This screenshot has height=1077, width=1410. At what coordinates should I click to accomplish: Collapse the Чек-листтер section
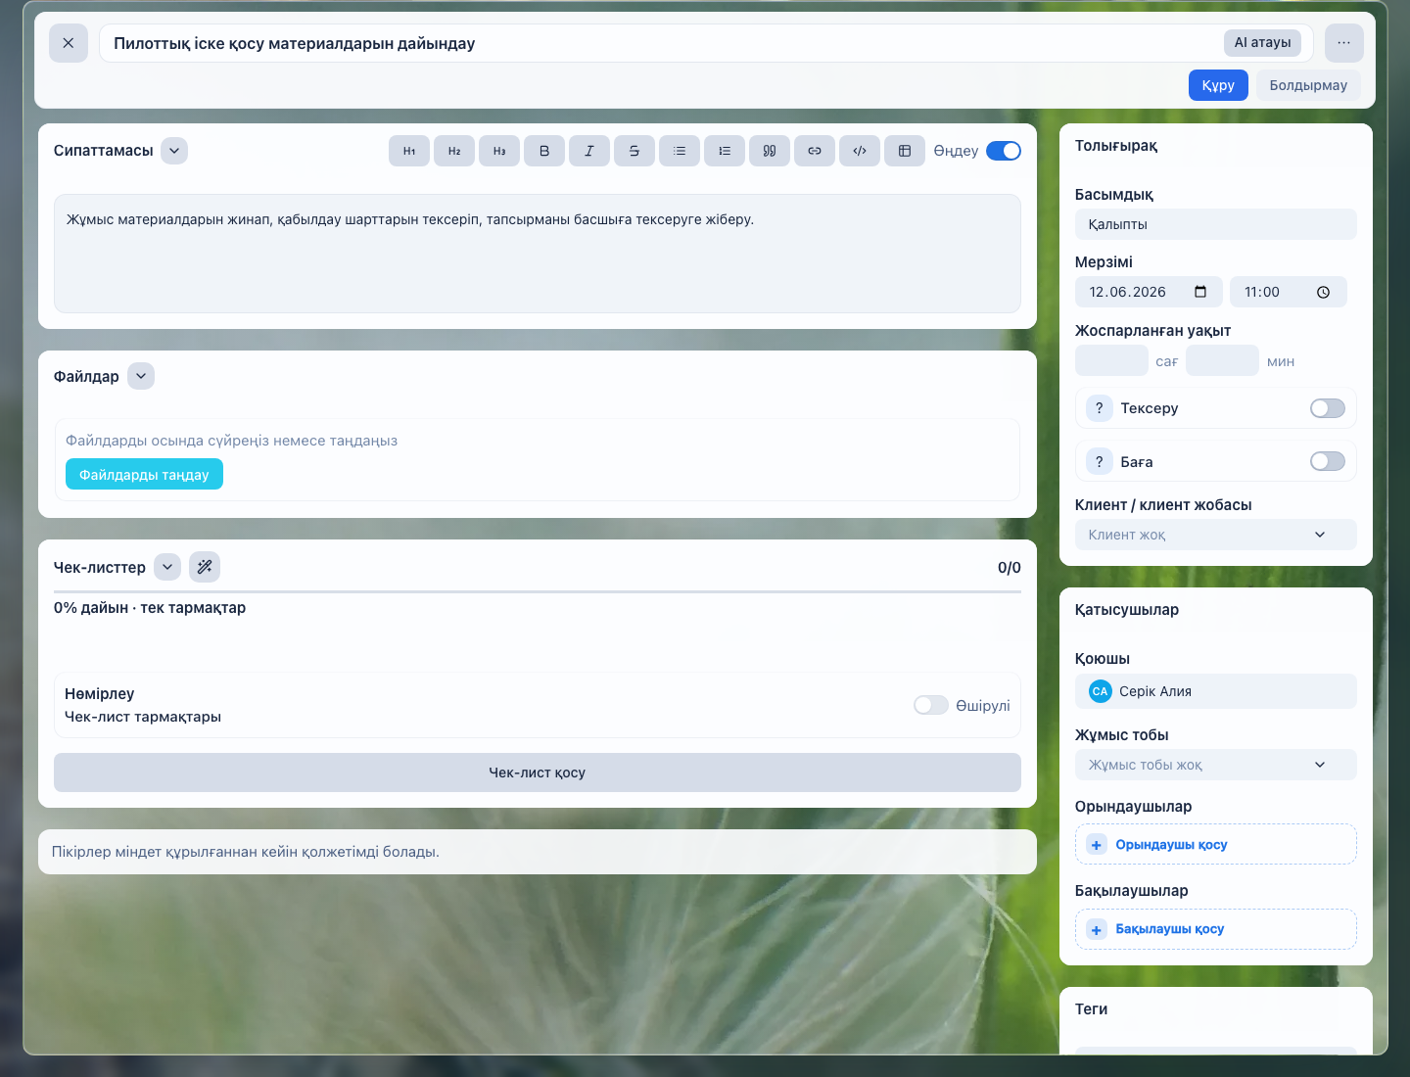tap(167, 567)
